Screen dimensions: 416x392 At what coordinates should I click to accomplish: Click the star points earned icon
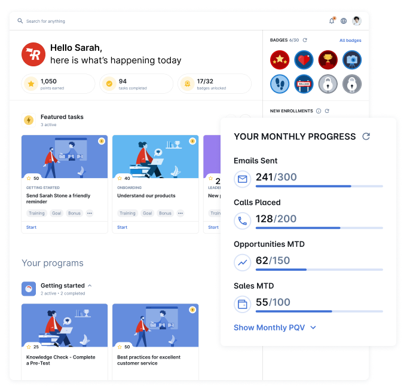[x=31, y=84]
